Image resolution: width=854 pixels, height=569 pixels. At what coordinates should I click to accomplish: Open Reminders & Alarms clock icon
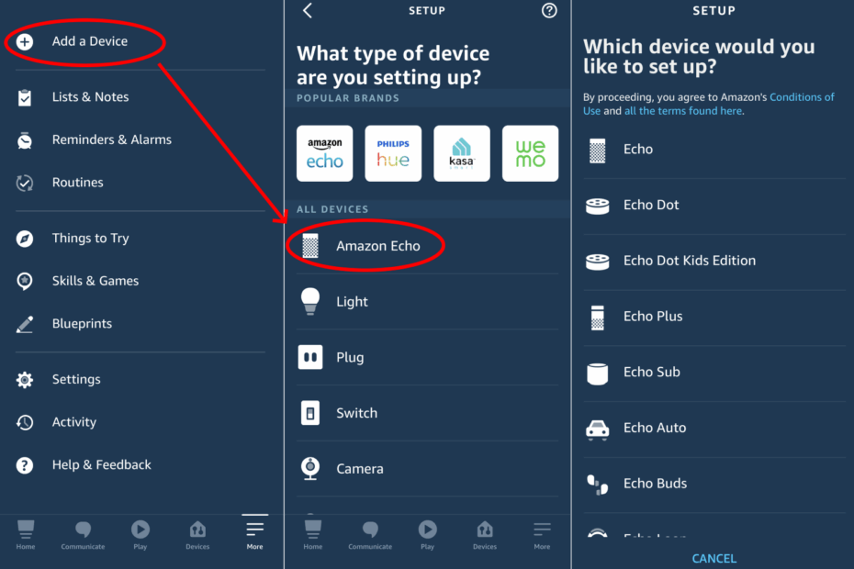[x=25, y=139]
